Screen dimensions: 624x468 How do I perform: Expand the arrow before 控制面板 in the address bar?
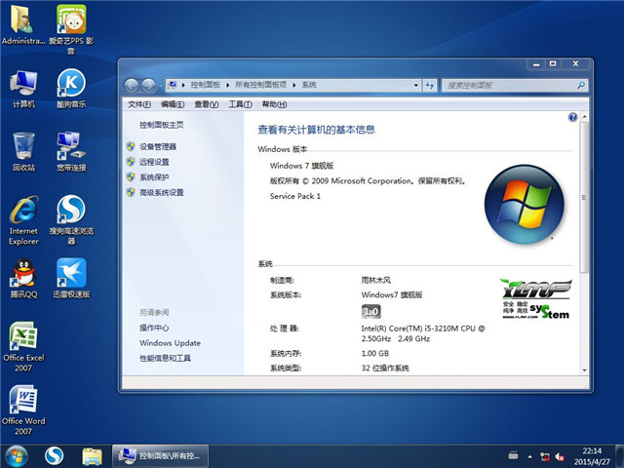click(x=183, y=85)
